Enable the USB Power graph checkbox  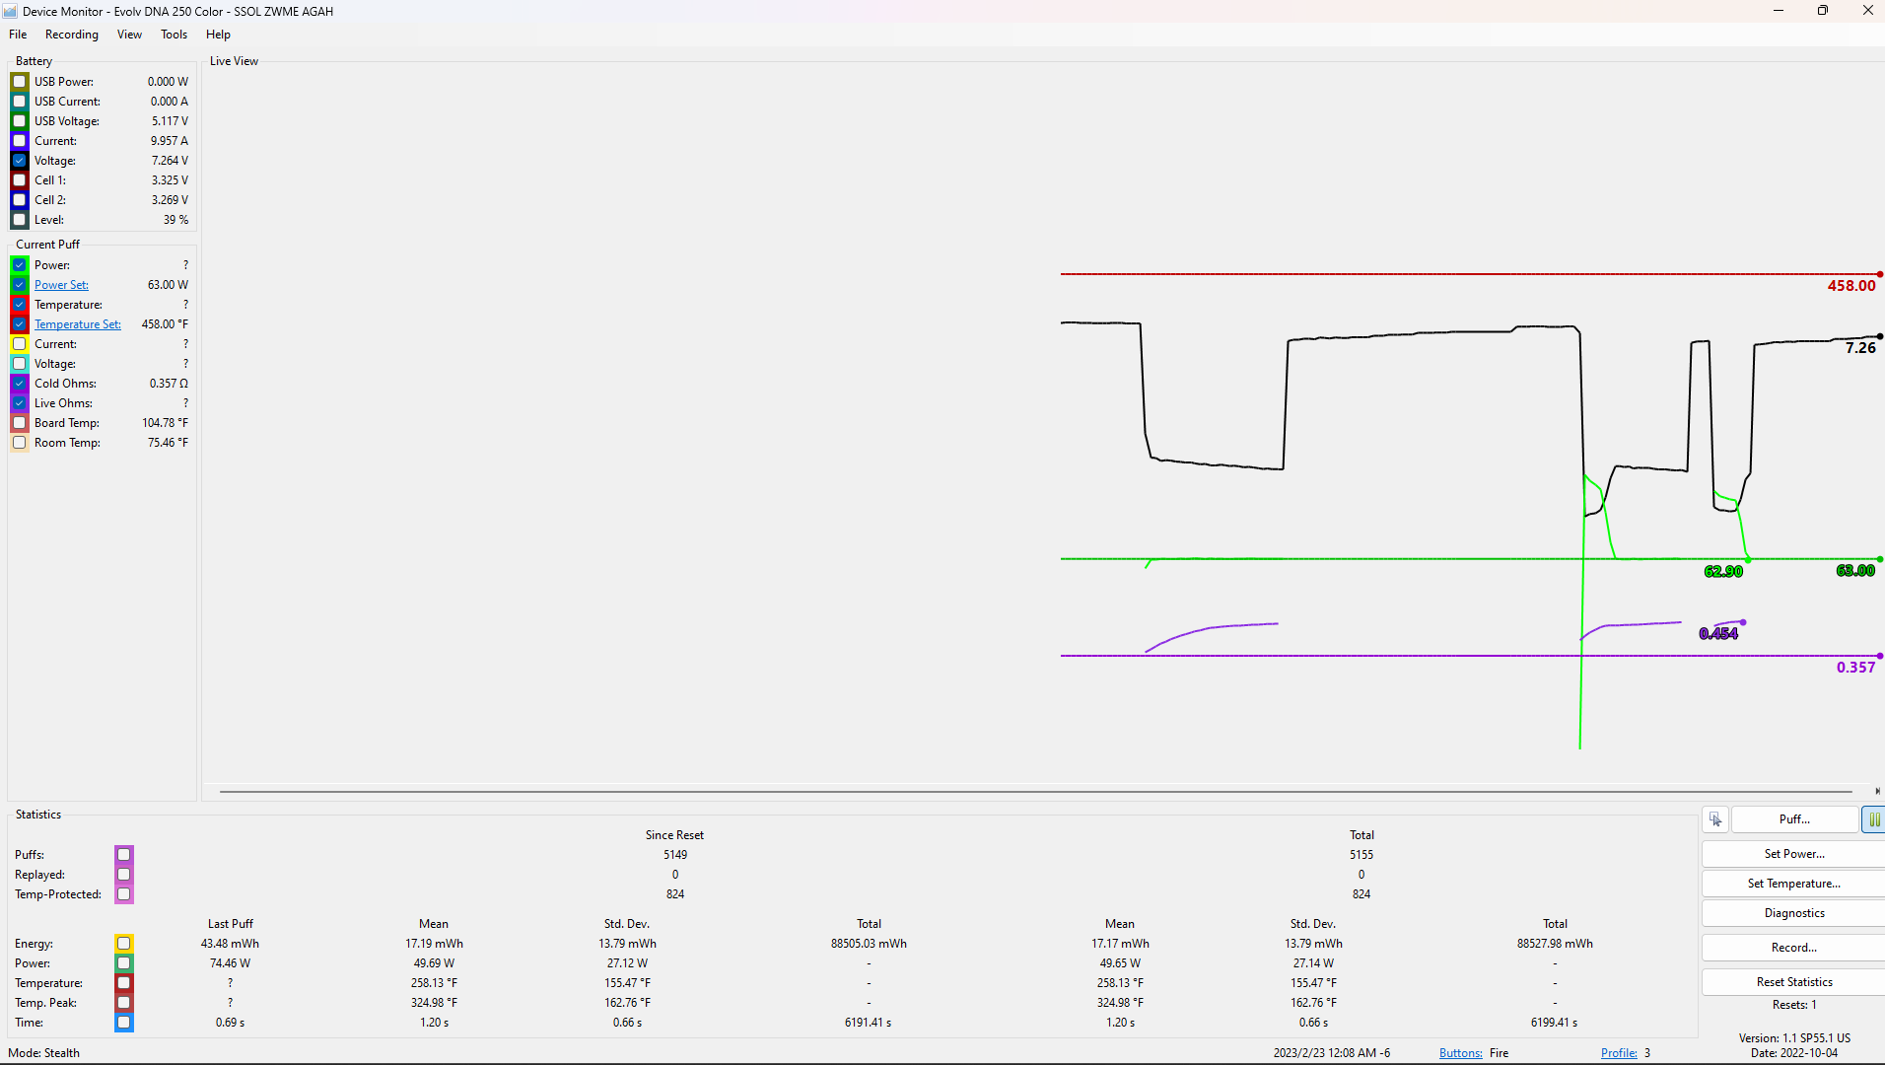[x=20, y=82]
